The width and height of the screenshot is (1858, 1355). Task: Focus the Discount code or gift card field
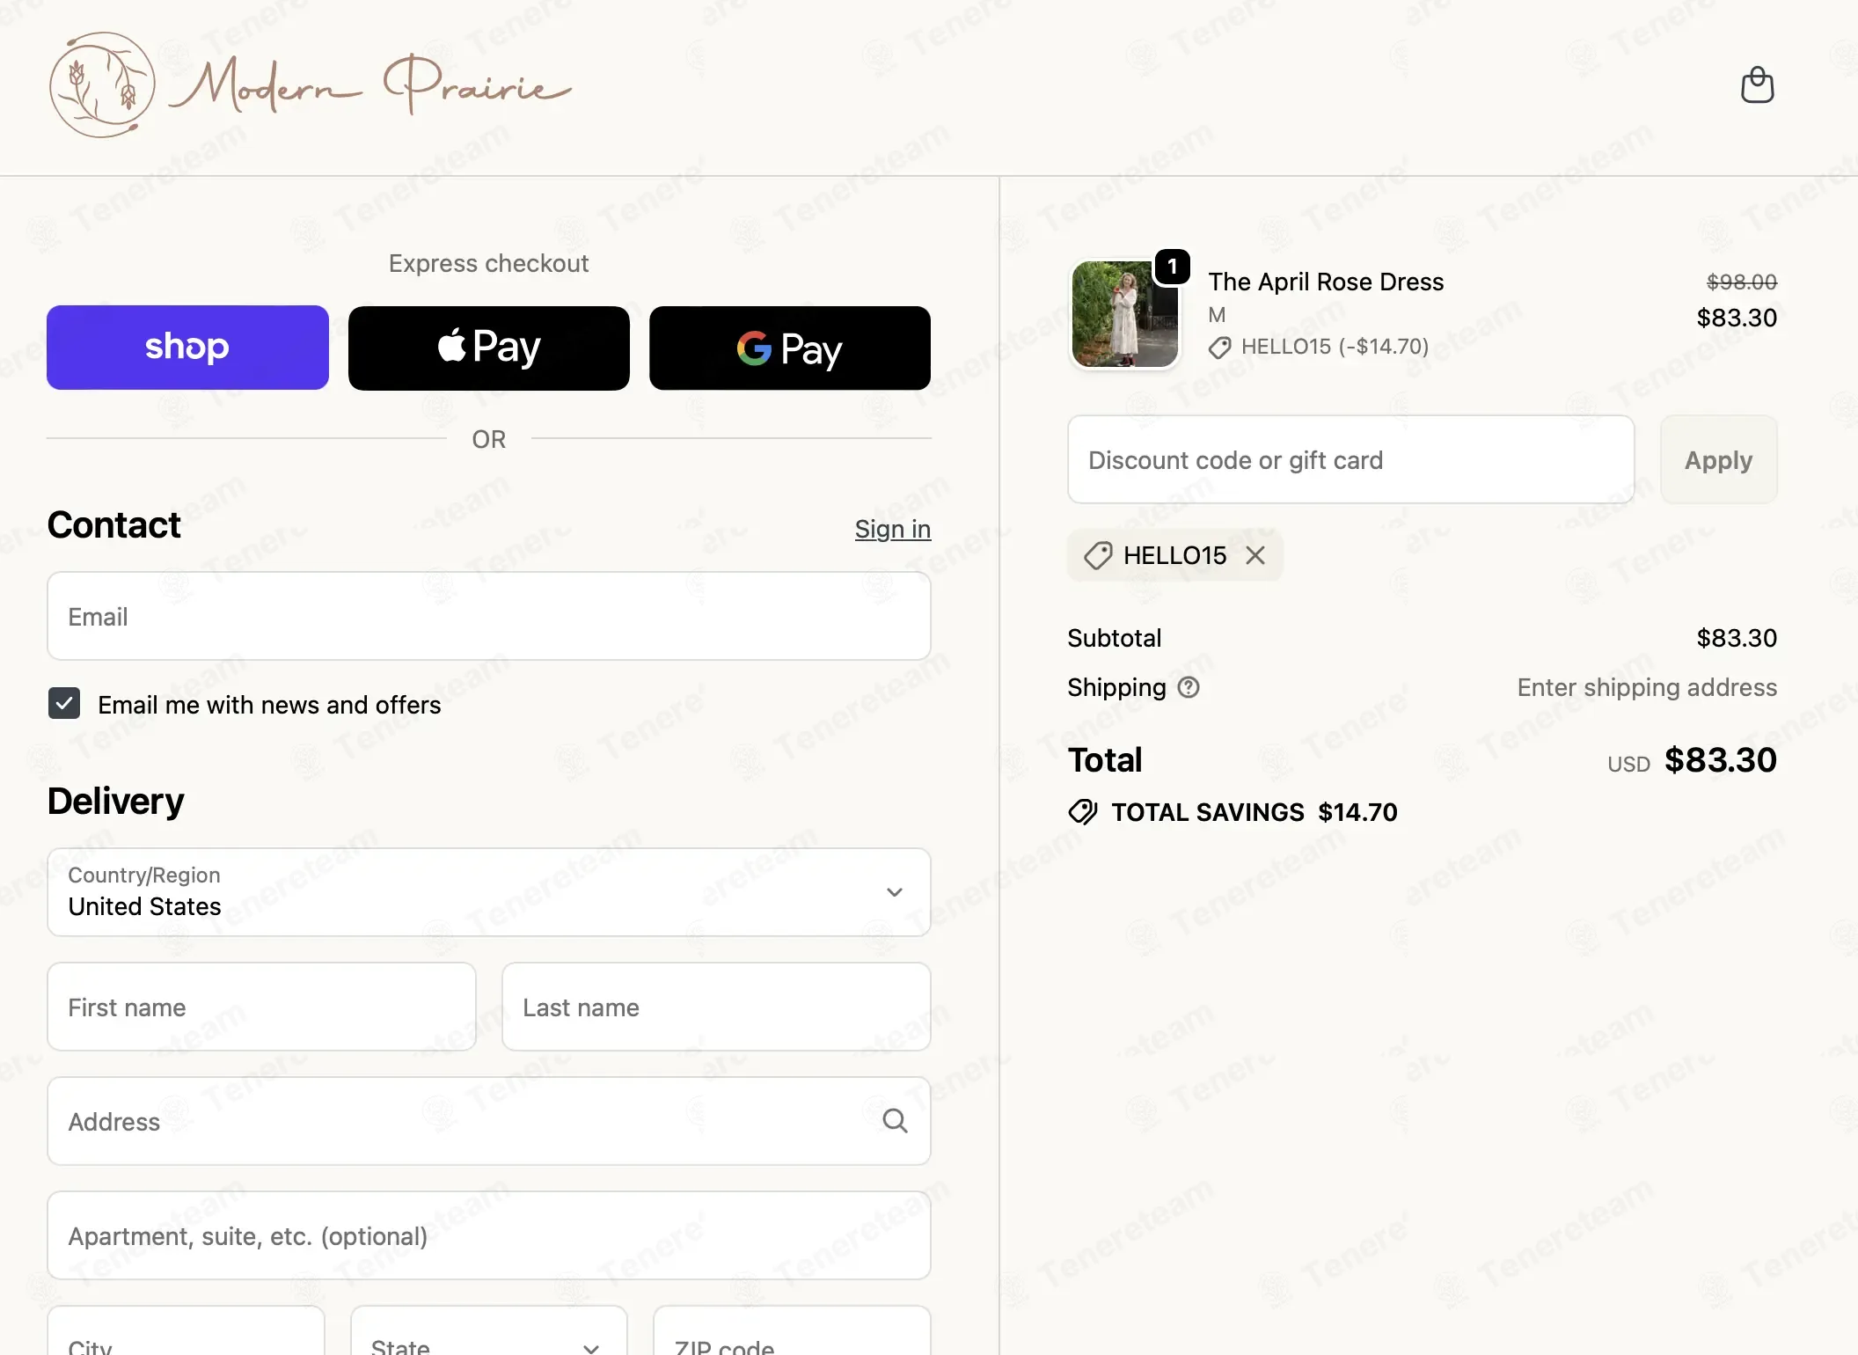click(x=1351, y=459)
